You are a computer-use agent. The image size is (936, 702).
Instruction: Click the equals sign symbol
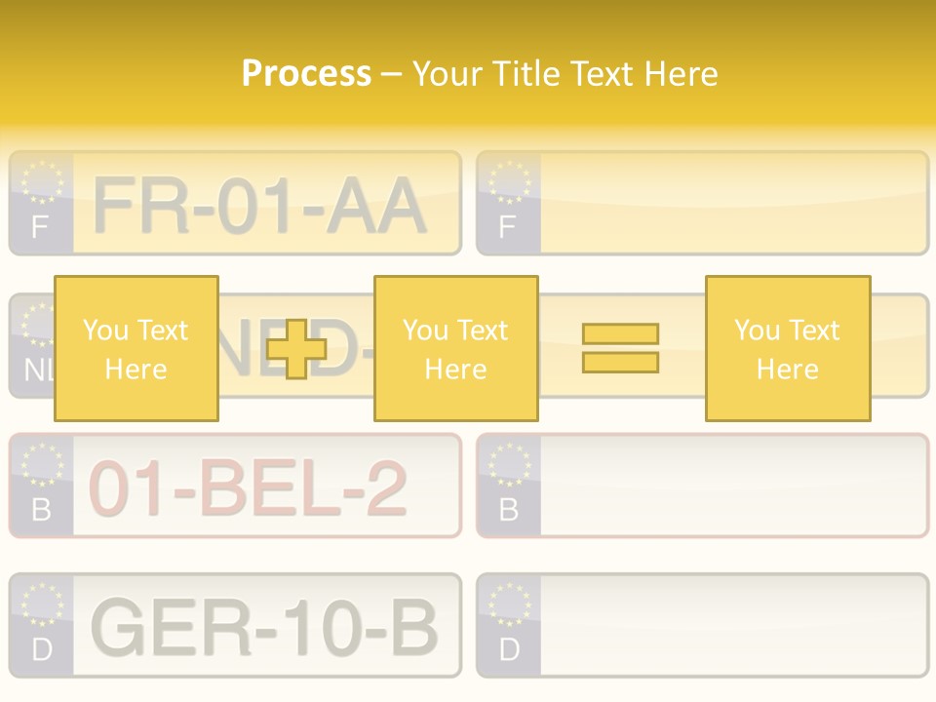point(620,348)
